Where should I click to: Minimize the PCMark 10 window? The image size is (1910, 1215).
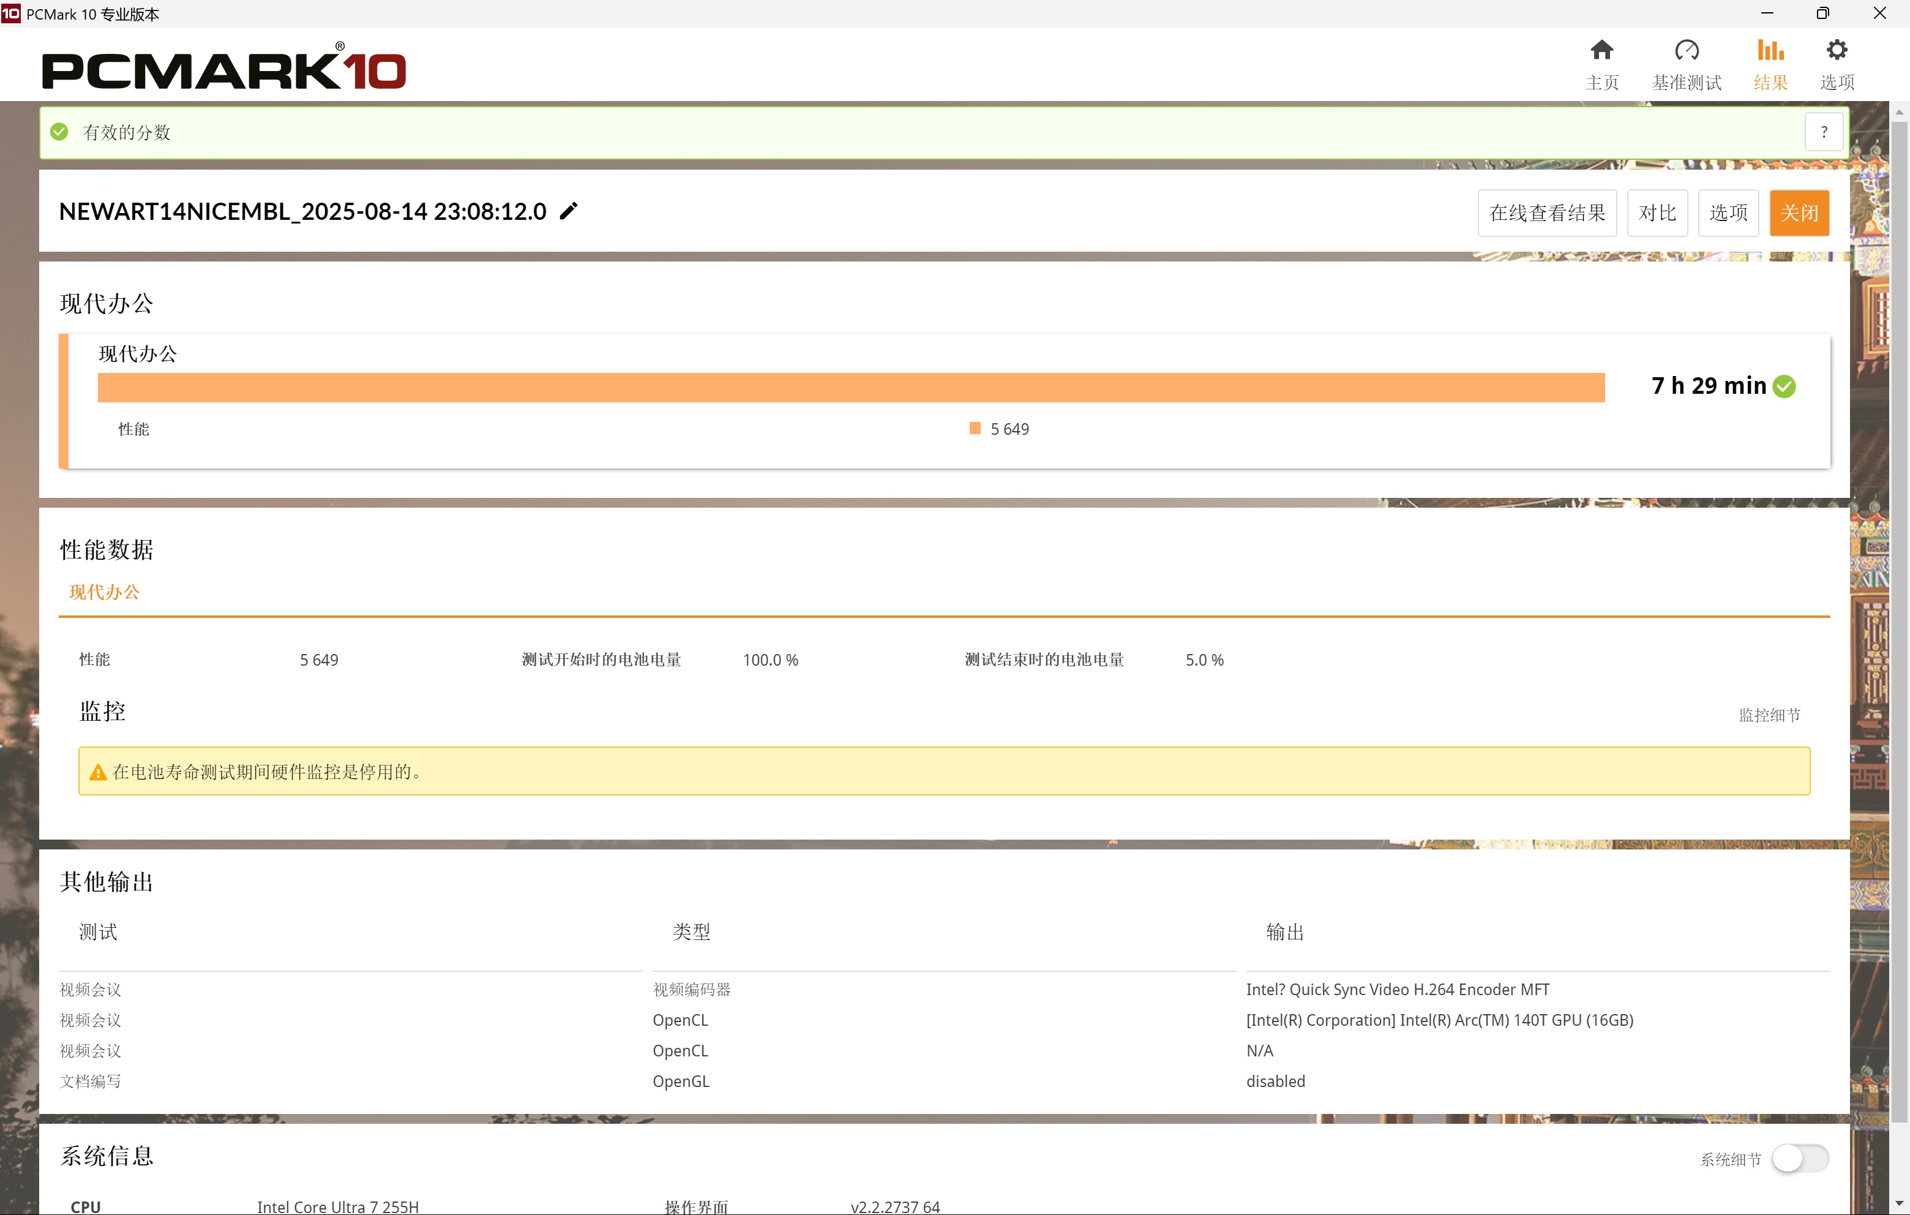tap(1767, 13)
